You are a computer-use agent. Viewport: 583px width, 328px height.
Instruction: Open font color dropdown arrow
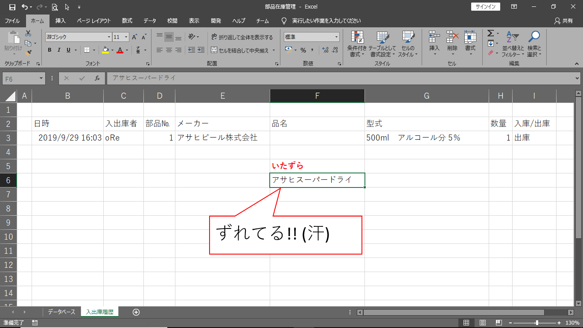tap(127, 50)
